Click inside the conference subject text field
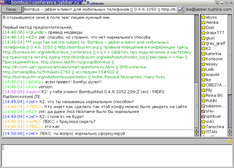This screenshot has width=234, height=168. (x=99, y=9)
